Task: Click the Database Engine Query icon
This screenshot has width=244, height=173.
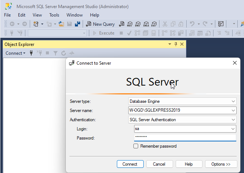Action: click(121, 24)
